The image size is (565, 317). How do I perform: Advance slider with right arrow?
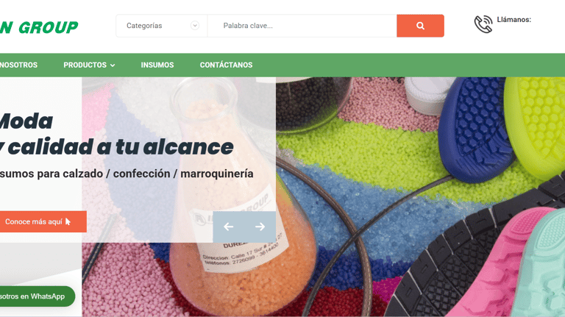[x=260, y=227]
